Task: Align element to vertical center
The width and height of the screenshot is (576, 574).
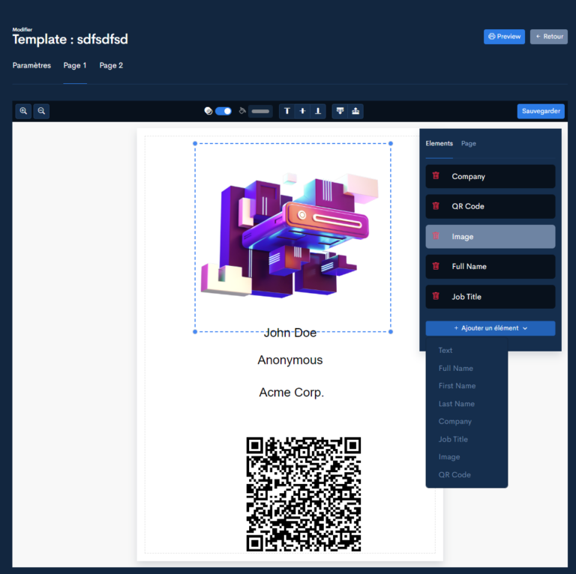Action: pyautogui.click(x=303, y=111)
